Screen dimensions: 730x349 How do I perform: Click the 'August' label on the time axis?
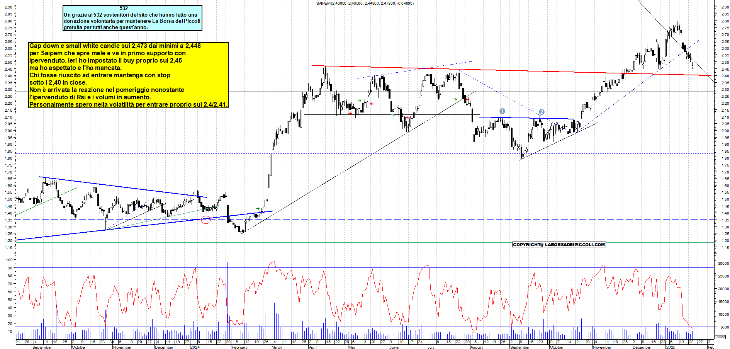tap(477, 347)
